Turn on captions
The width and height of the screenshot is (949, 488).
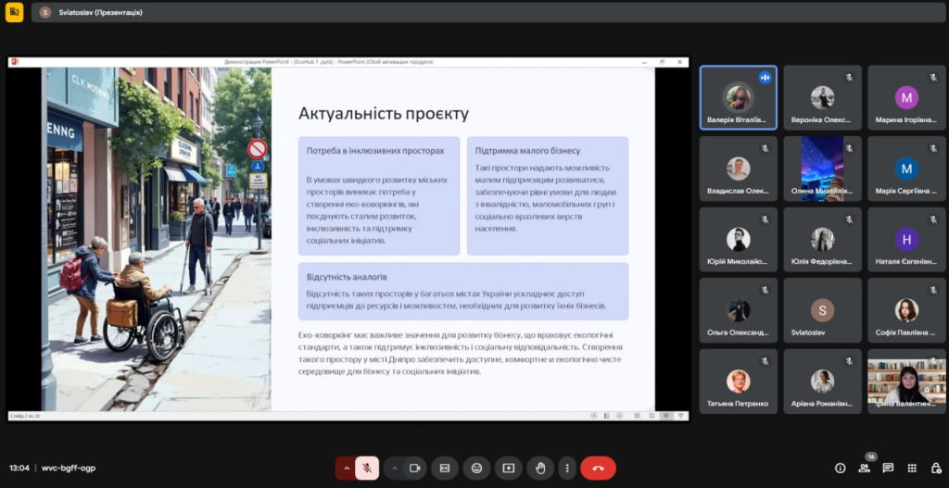point(445,468)
